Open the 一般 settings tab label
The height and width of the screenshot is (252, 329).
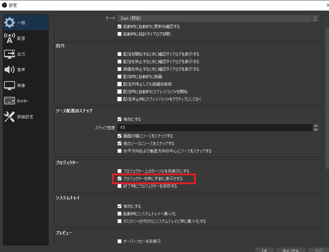pos(21,23)
